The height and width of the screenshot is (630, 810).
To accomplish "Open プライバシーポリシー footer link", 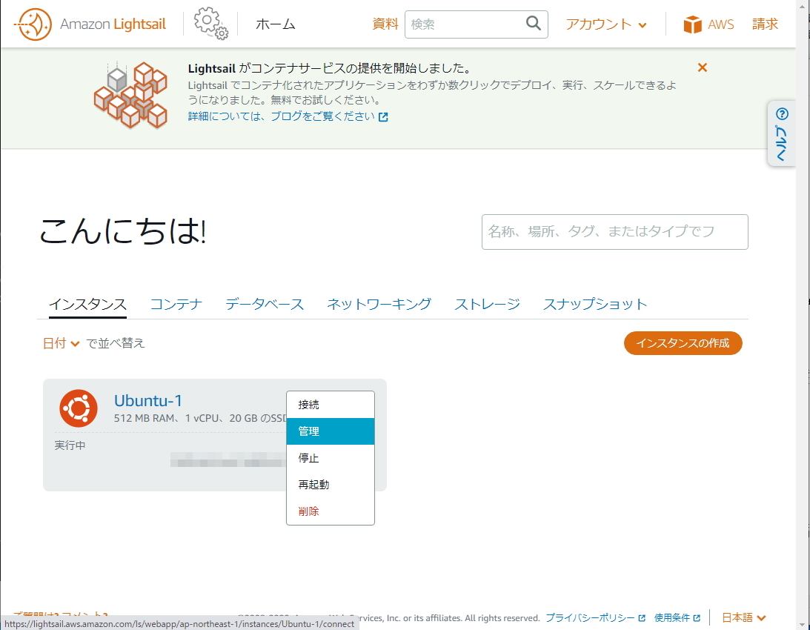I will [596, 617].
